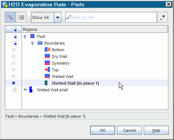Select the Wetted Wall tree item
Image resolution: width=174 pixels, height=140 pixels.
coord(63,76)
